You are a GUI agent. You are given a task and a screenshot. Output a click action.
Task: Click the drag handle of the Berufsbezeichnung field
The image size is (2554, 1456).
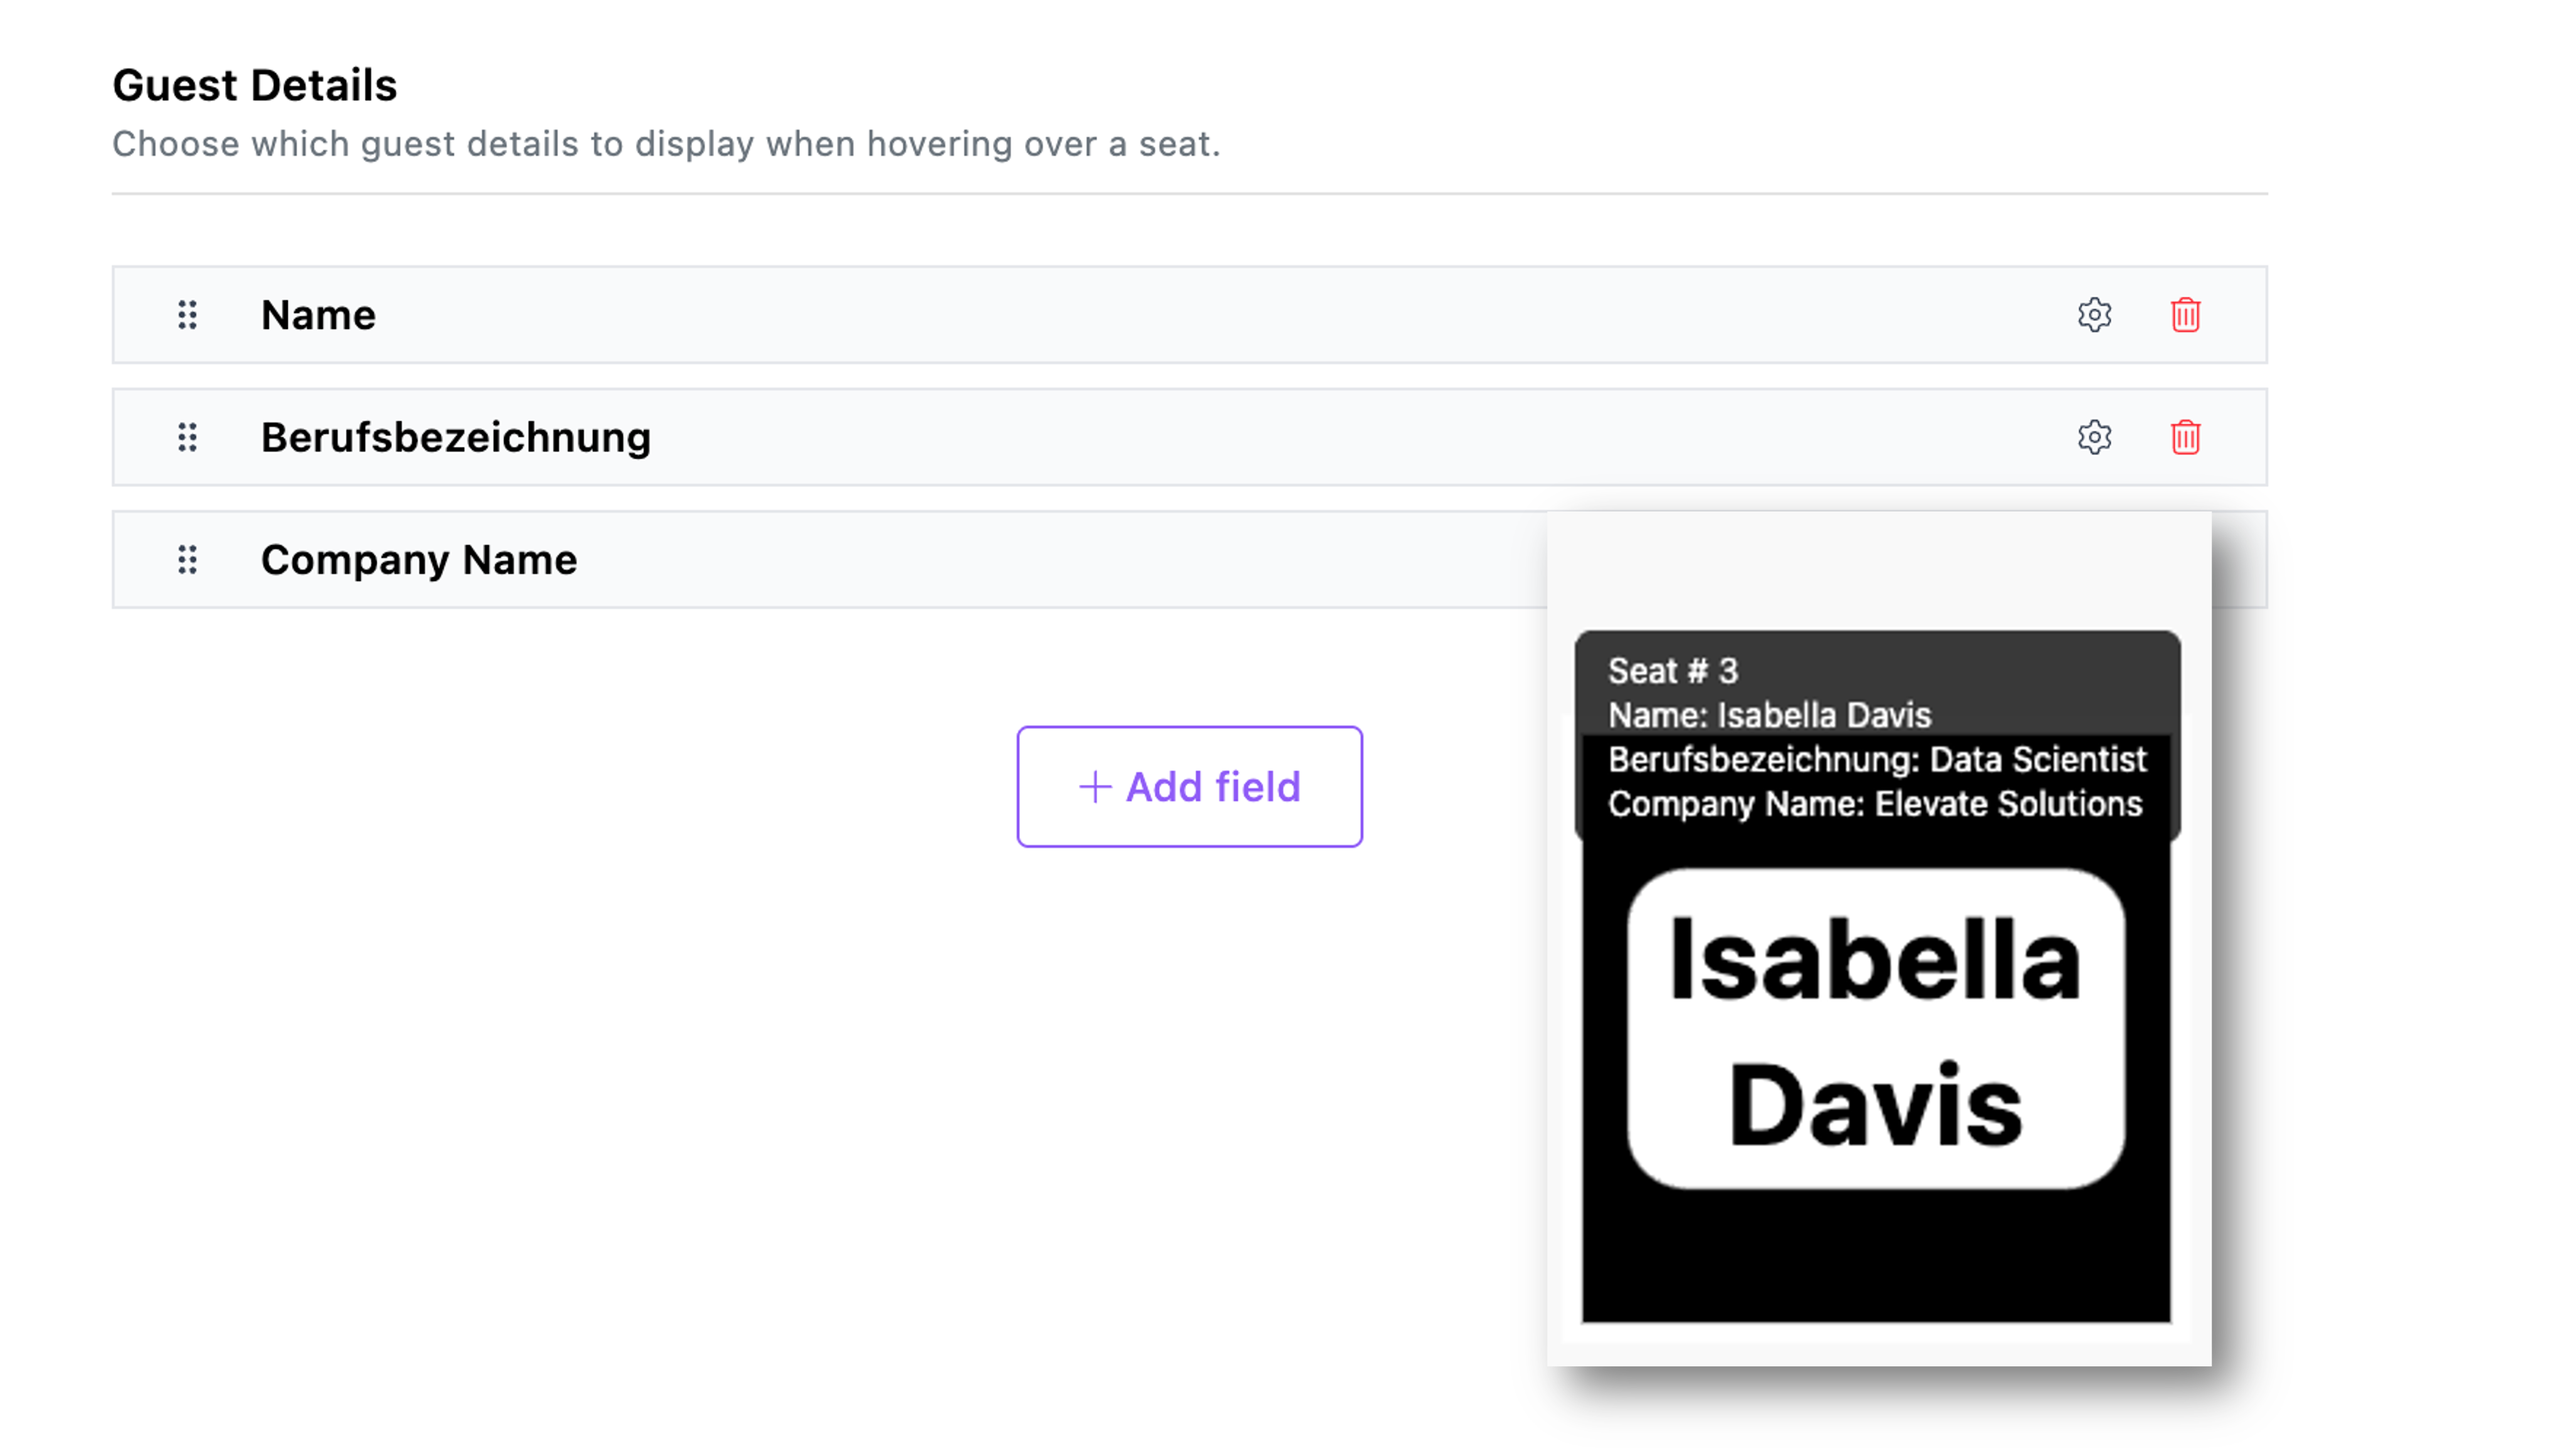187,437
